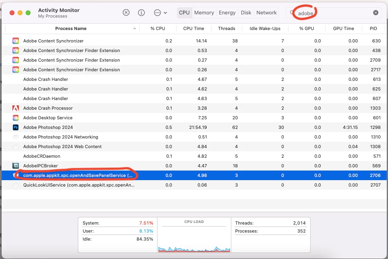Click Adobe Photoshop 2024 Networking icon

click(16, 137)
